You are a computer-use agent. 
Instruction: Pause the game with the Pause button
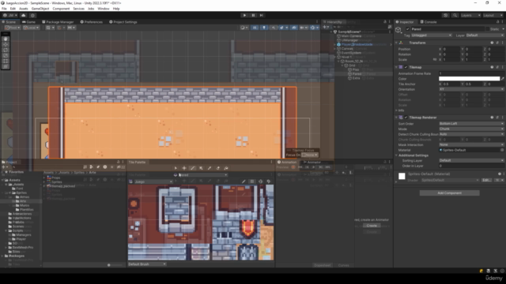tap(253, 15)
